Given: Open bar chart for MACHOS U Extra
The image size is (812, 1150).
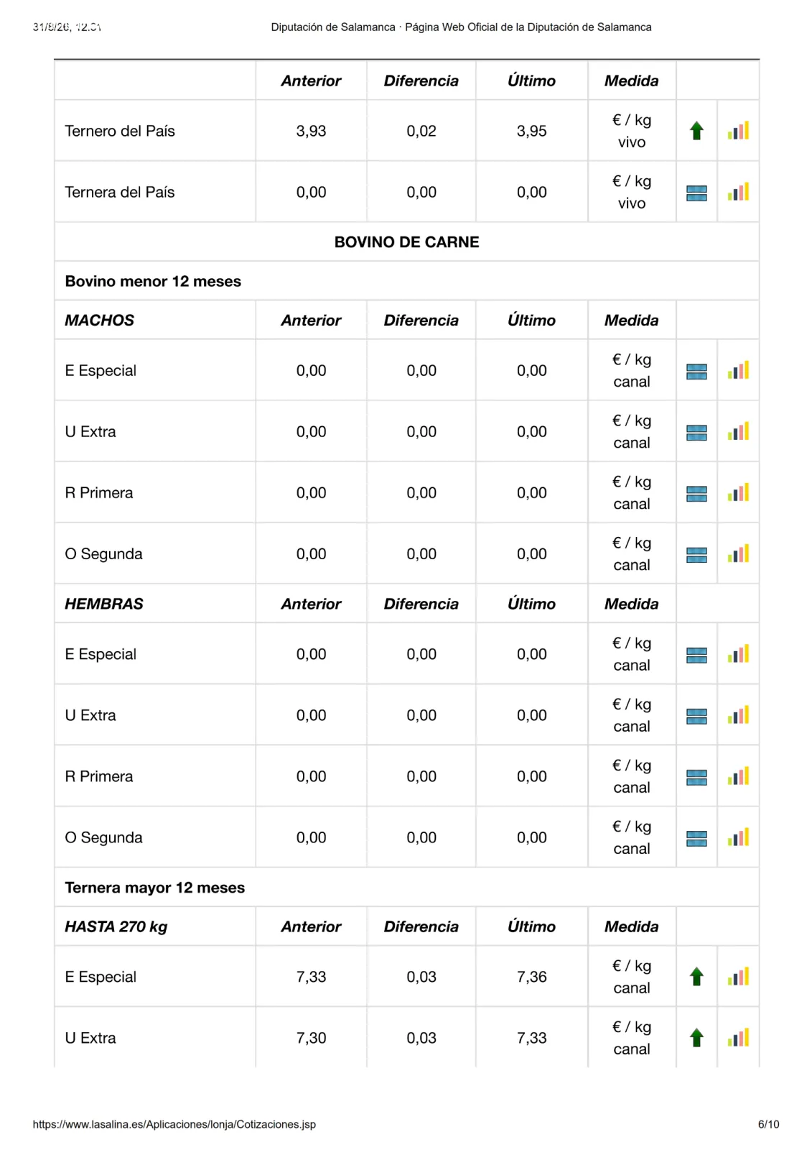Looking at the screenshot, I should coord(738,431).
